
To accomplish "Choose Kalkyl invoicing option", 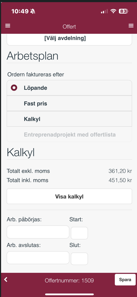I will point(69,119).
